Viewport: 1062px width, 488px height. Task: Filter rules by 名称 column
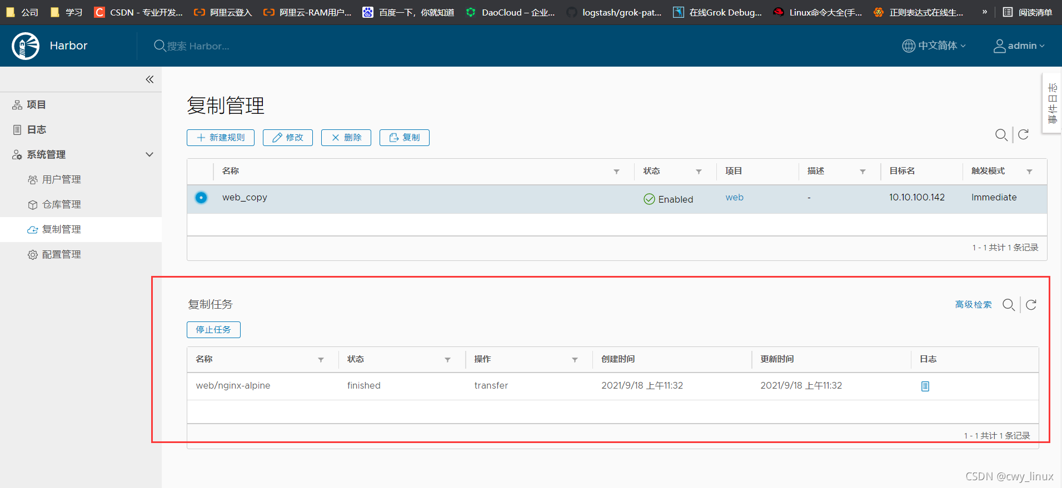[616, 172]
